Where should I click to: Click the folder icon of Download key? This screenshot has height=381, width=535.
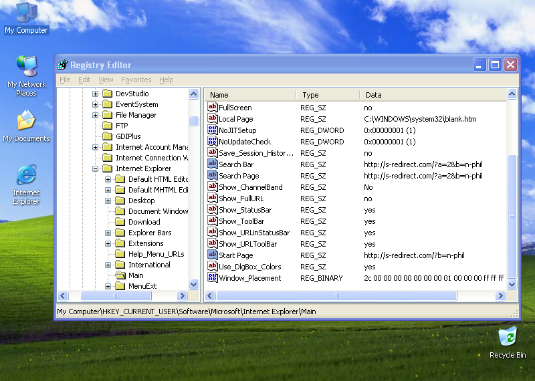(120, 222)
